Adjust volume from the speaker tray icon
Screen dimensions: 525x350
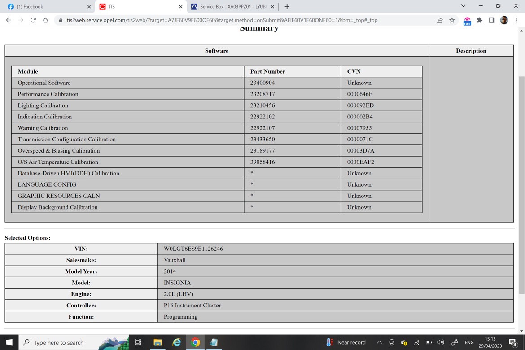click(x=441, y=342)
